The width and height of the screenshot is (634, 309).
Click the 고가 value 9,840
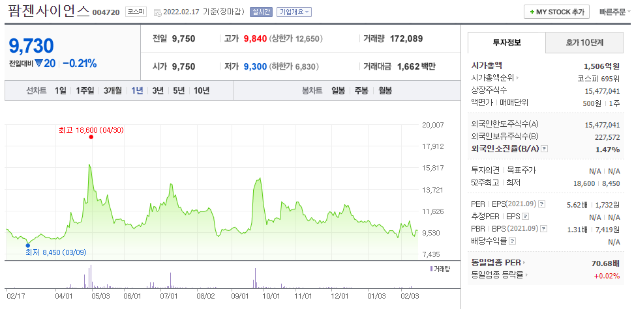coord(255,39)
